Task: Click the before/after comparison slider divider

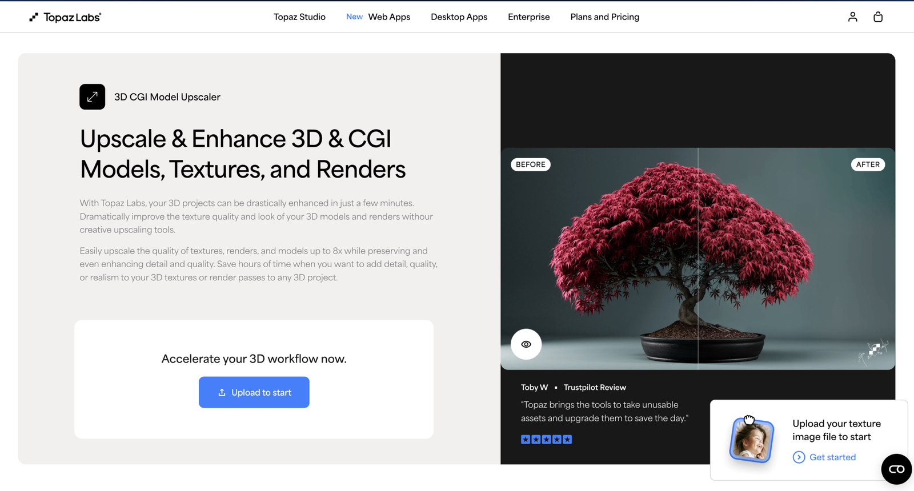Action: tap(698, 259)
